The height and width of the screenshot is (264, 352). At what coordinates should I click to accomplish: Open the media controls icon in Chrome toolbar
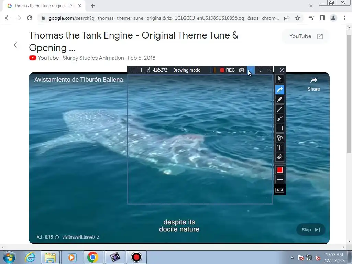point(311,18)
